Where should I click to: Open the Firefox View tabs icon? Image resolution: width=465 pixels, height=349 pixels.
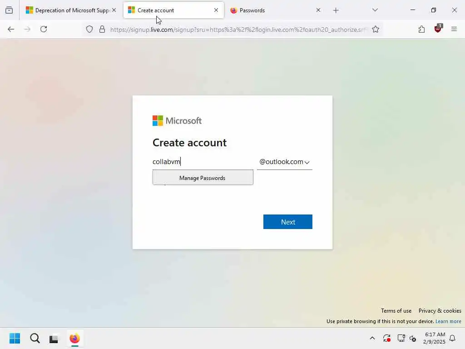coord(9,10)
